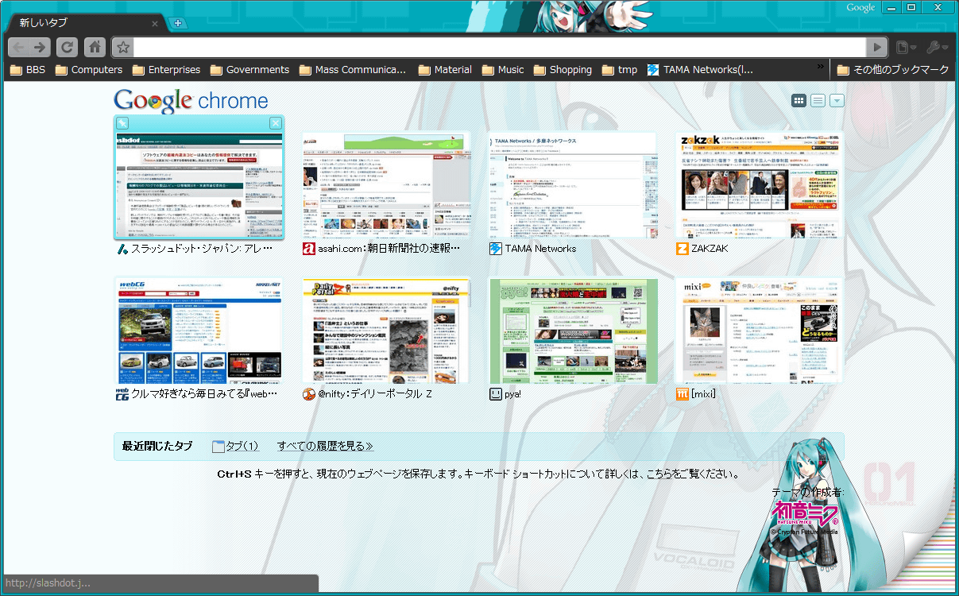Pin the Slashdot thumbnail
Screen dimensions: 959x596
(122, 123)
